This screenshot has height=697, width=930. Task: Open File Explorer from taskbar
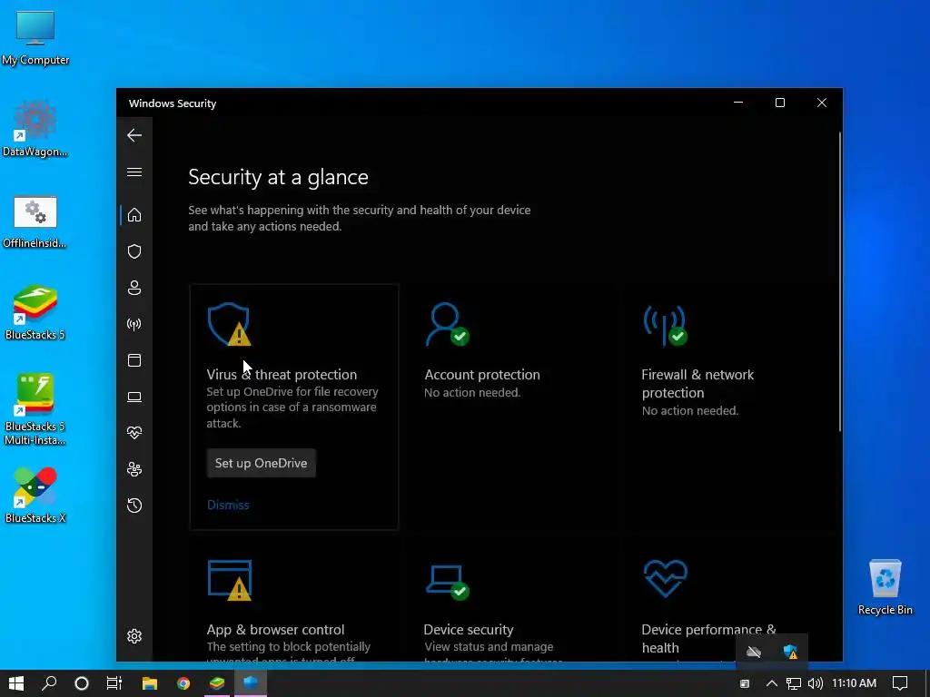[x=150, y=683]
